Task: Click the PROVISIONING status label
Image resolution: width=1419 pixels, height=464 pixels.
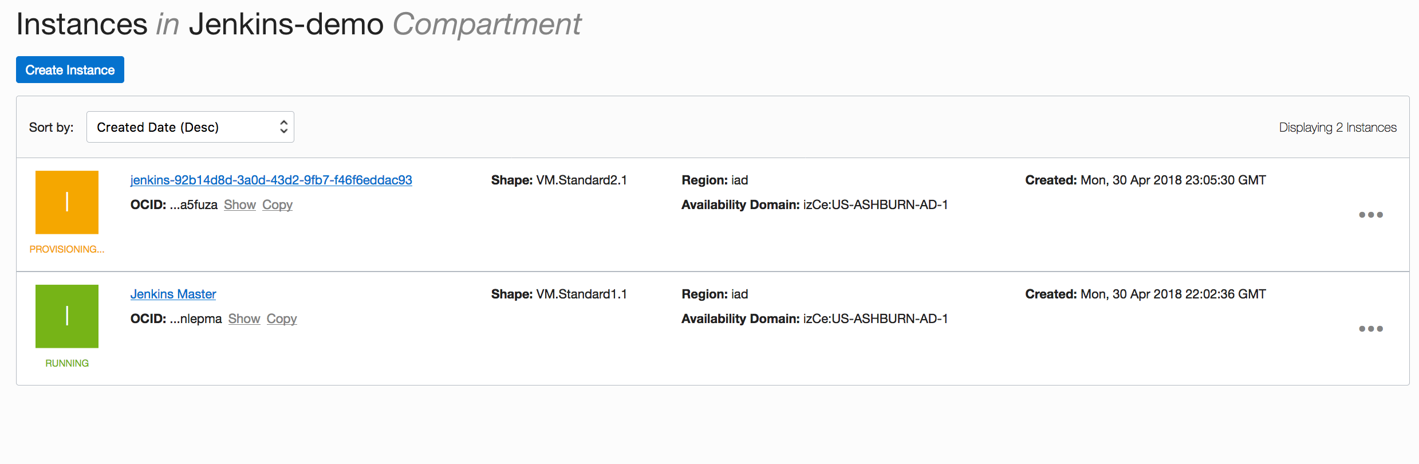Action: [67, 249]
